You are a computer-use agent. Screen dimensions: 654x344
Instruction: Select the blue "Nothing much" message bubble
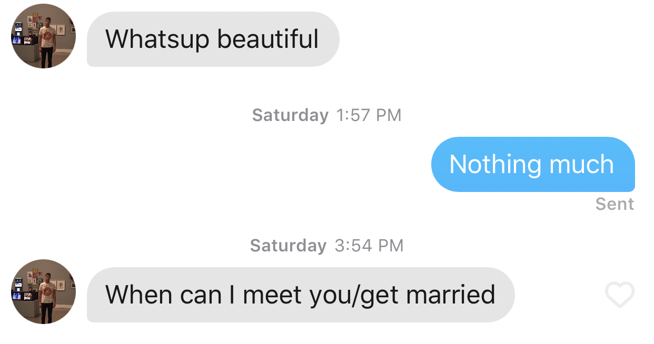[532, 164]
